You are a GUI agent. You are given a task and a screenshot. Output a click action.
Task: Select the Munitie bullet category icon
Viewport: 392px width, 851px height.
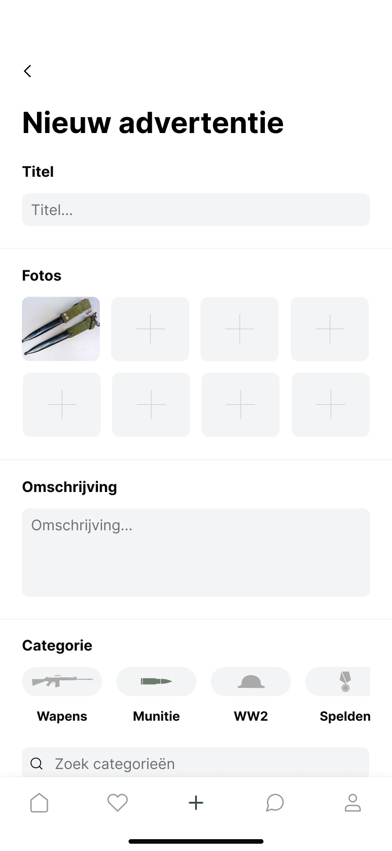click(x=156, y=682)
